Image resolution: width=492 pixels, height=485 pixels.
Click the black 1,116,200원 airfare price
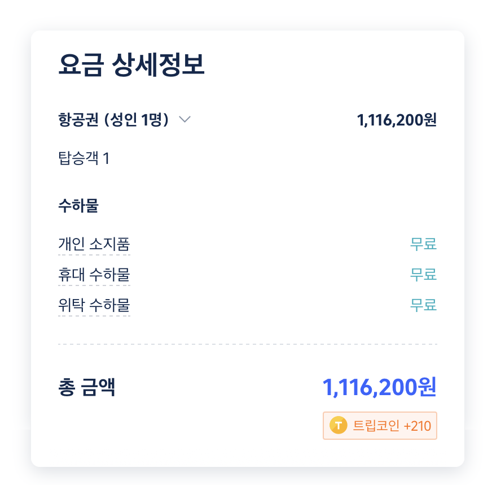397,120
